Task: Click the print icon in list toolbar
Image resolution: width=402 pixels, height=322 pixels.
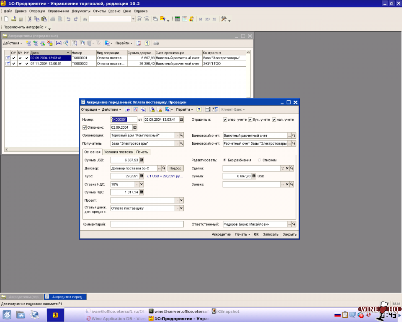Action: point(156,43)
